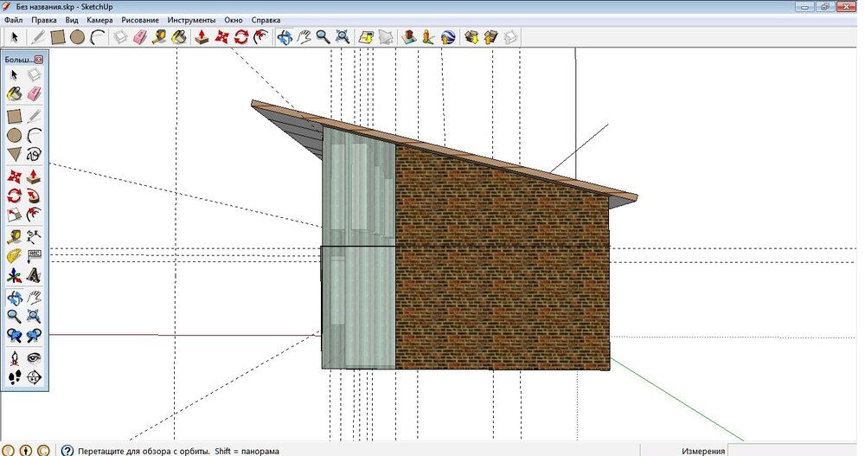Click the Axes tool icon
The width and height of the screenshot is (865, 456).
click(x=14, y=276)
